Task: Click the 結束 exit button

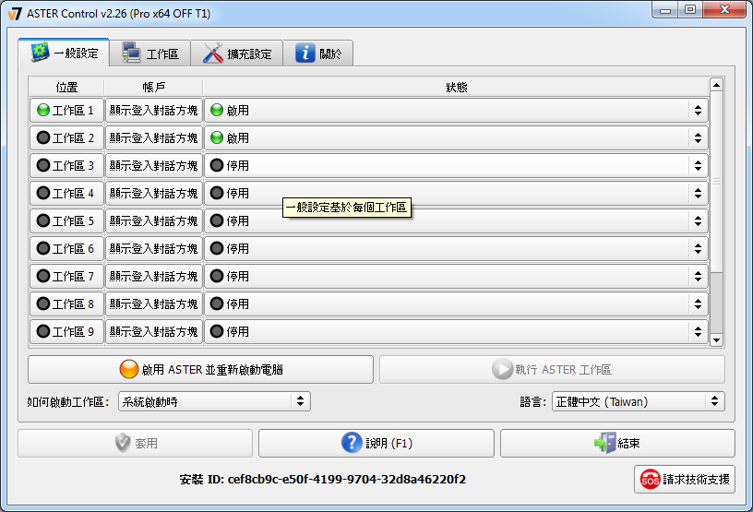Action: 617,443
